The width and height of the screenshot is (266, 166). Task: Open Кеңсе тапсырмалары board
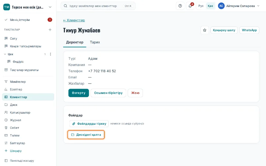28,46
